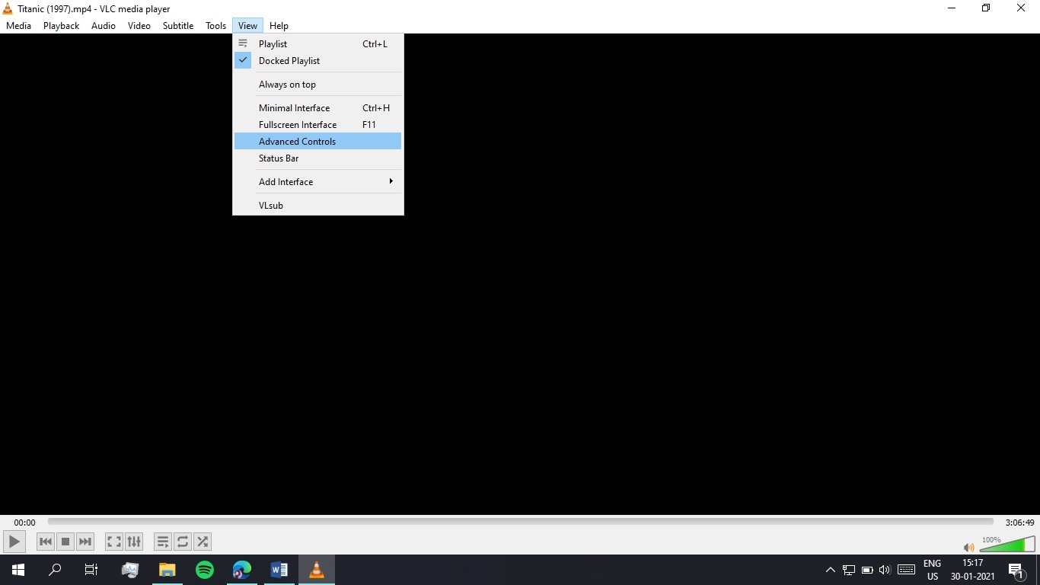Open the Help menu
This screenshot has height=585, width=1040.
point(279,25)
